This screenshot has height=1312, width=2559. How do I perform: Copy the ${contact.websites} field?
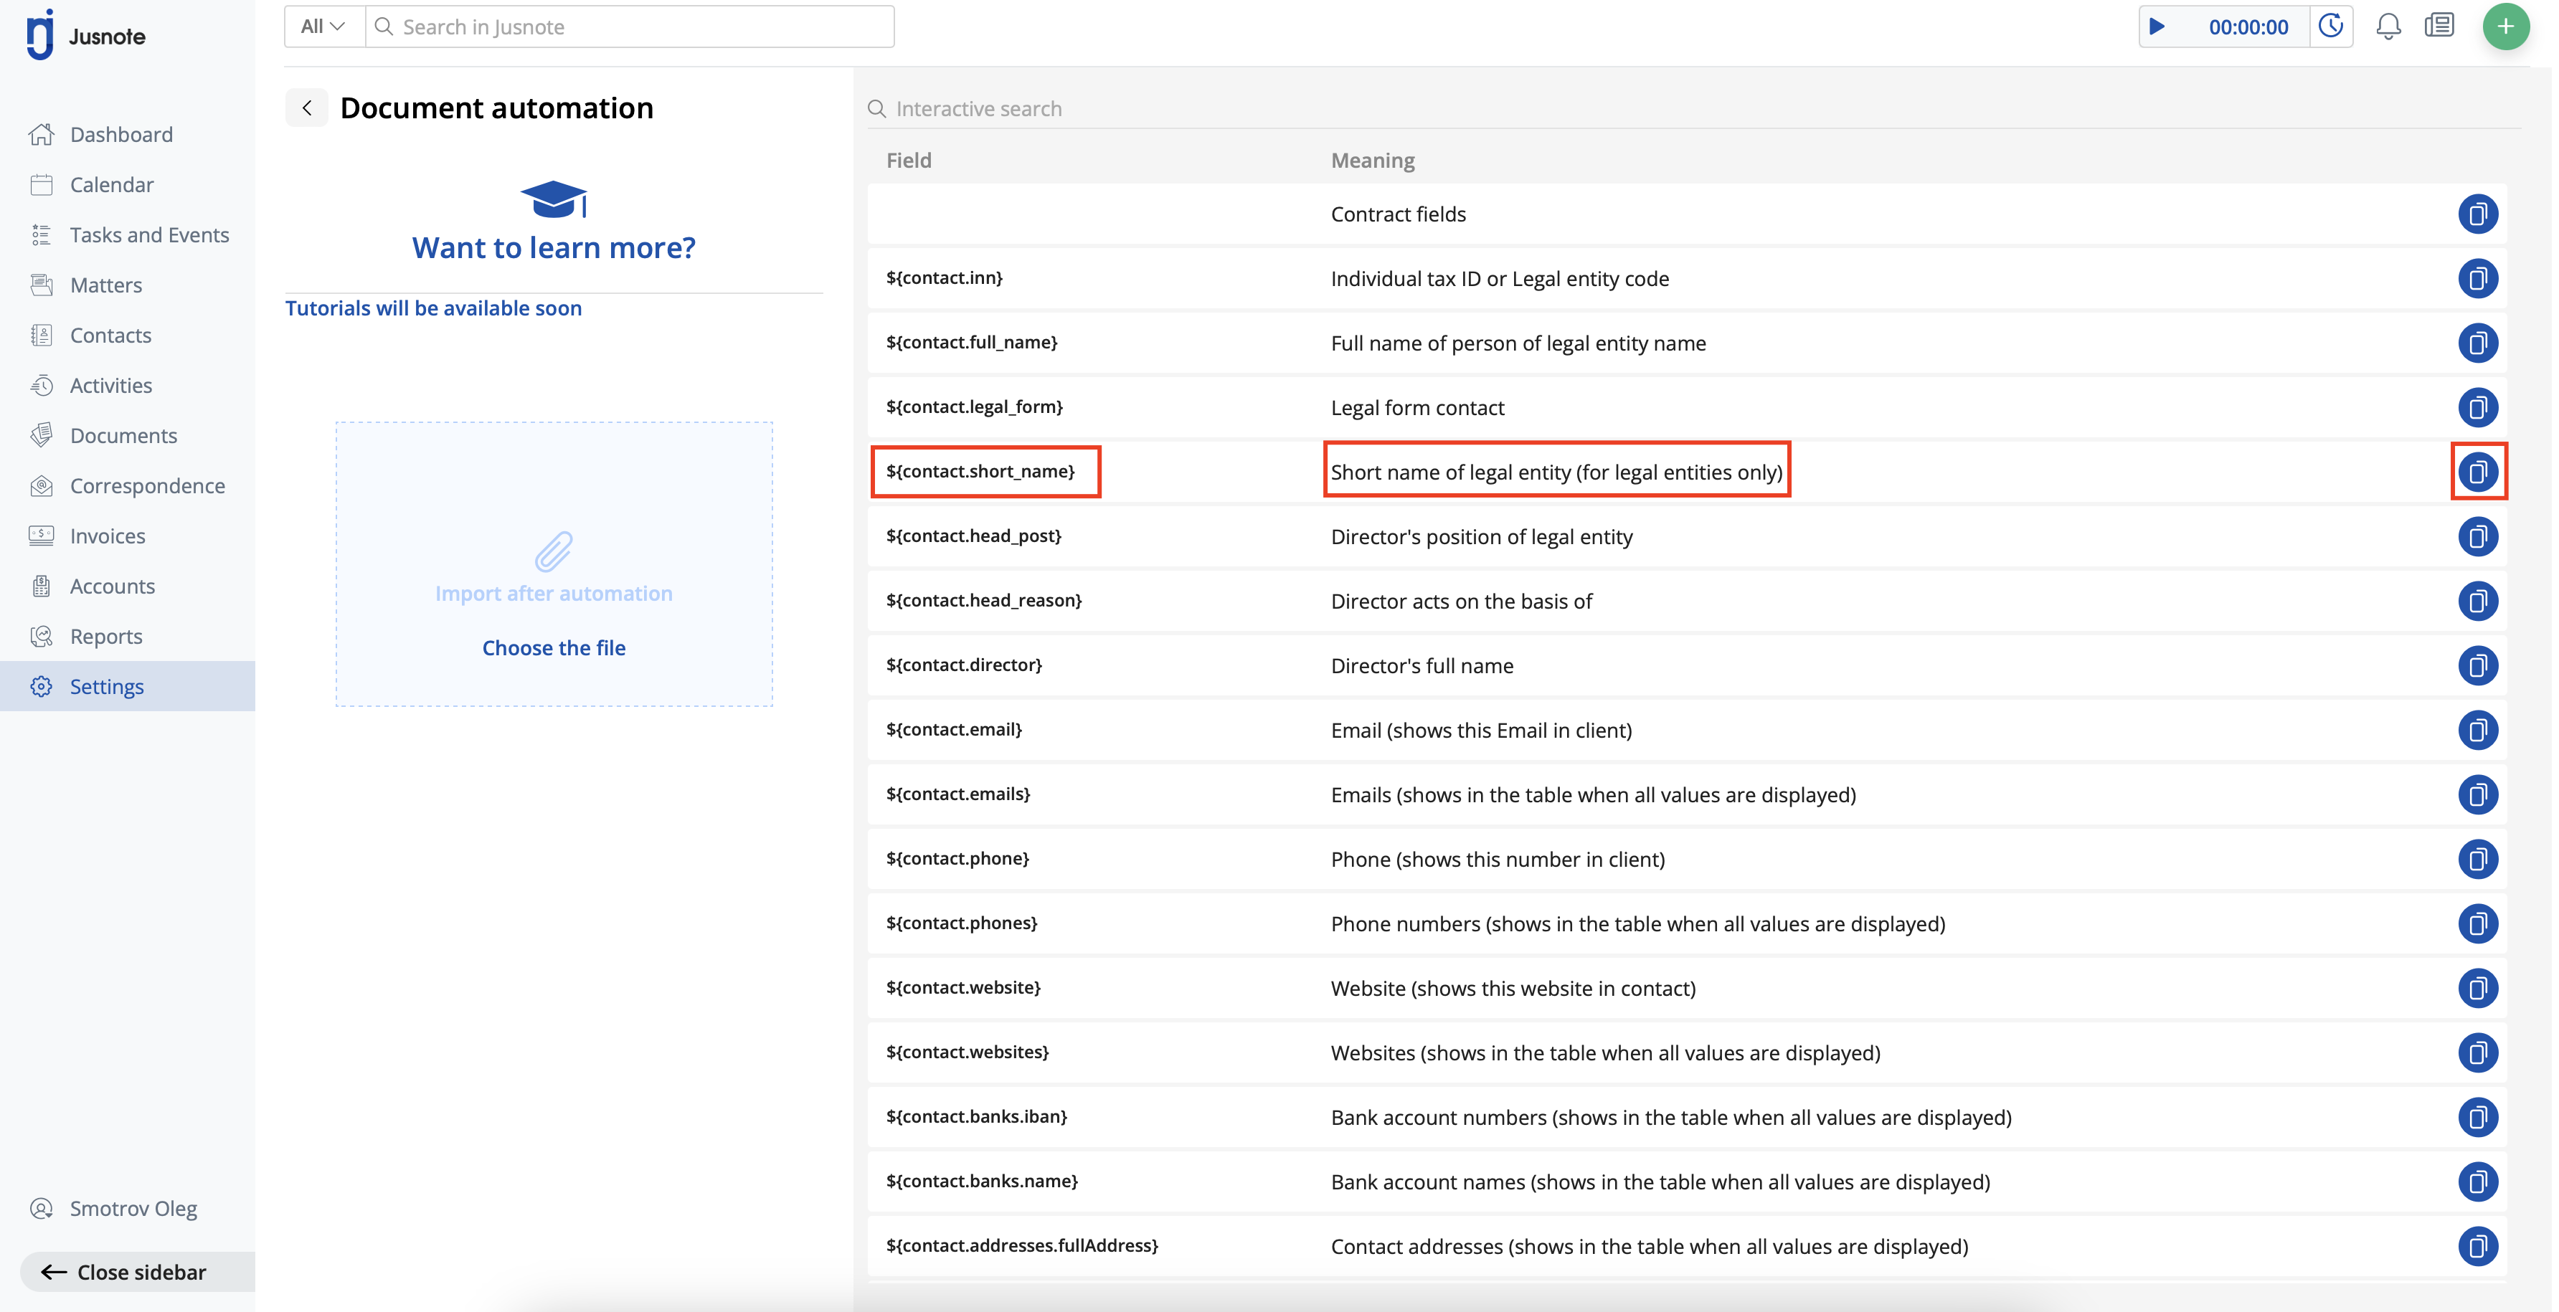[2477, 1052]
